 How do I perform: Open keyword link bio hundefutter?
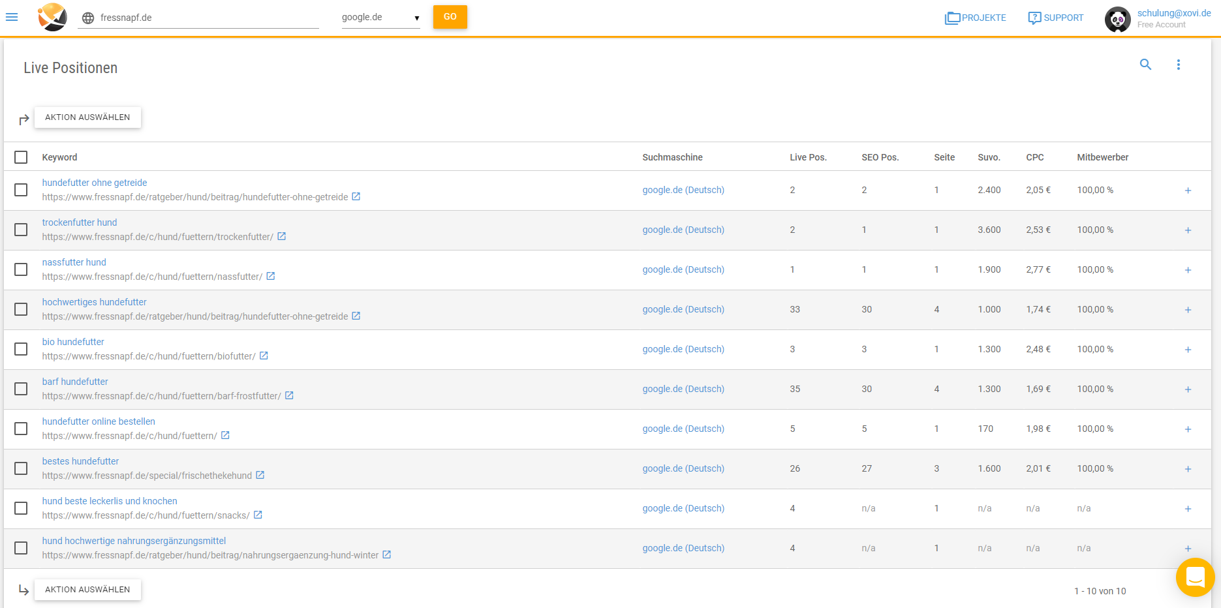(x=73, y=342)
